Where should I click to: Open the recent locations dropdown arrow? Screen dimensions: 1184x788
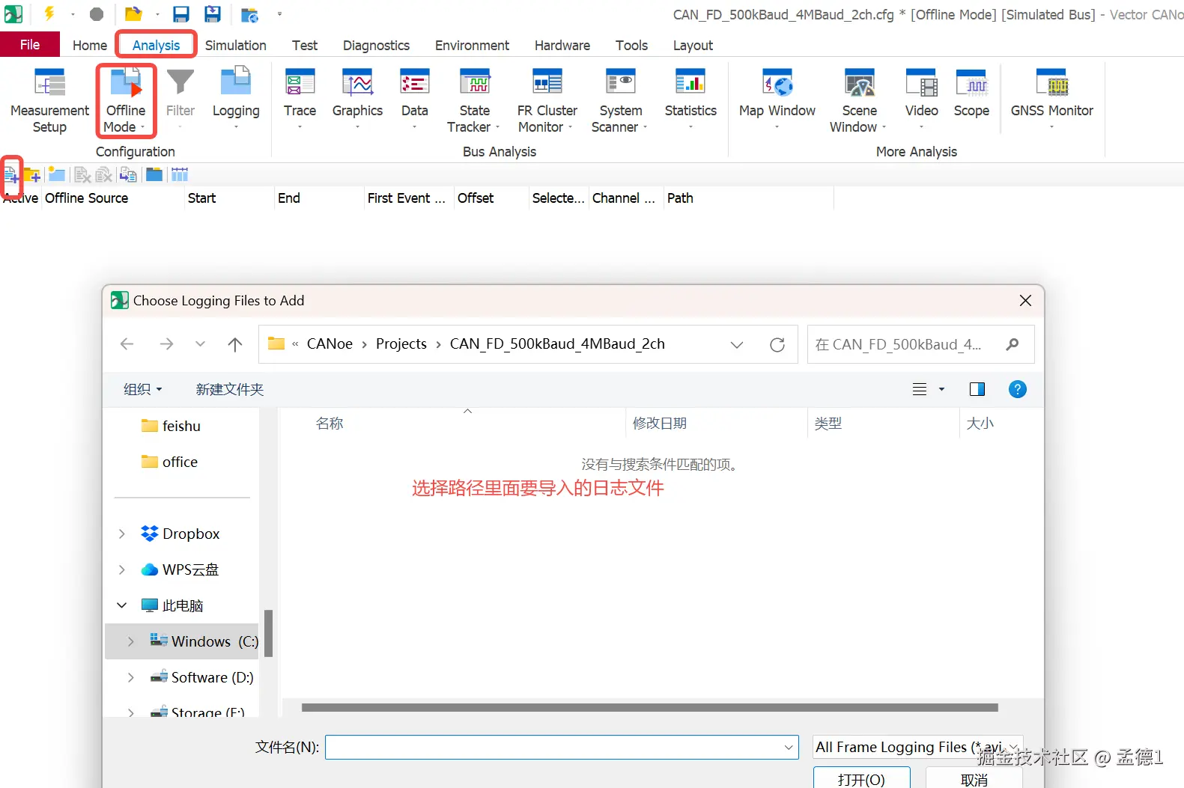point(200,344)
